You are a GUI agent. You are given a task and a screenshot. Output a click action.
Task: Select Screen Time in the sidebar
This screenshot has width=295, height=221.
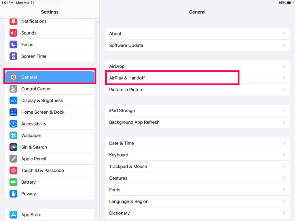tap(50, 56)
